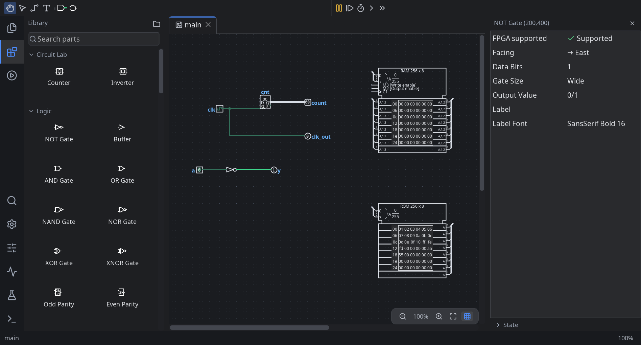Select the text tool
This screenshot has width=641, height=345.
click(47, 8)
